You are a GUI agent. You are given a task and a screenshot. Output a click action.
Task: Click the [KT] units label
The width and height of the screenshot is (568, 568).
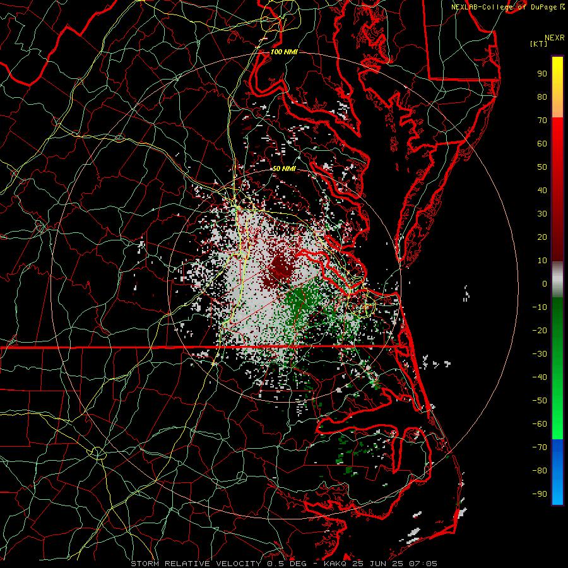539,44
